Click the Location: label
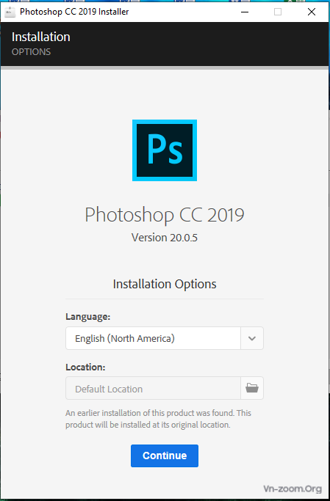The width and height of the screenshot is (330, 501). coord(85,367)
